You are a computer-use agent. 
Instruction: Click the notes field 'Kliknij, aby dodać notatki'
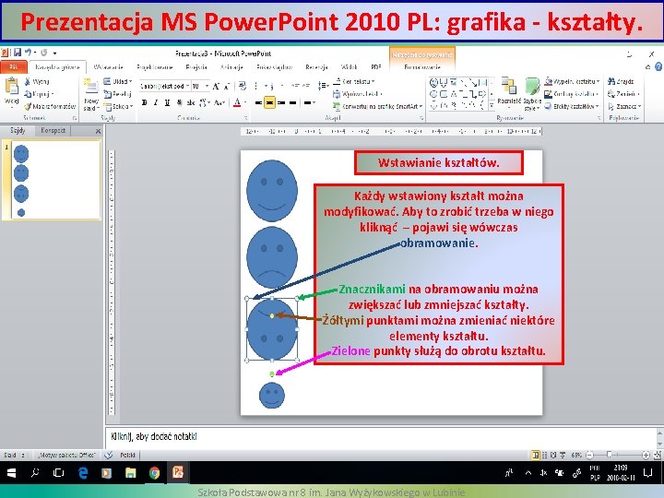coord(154,436)
